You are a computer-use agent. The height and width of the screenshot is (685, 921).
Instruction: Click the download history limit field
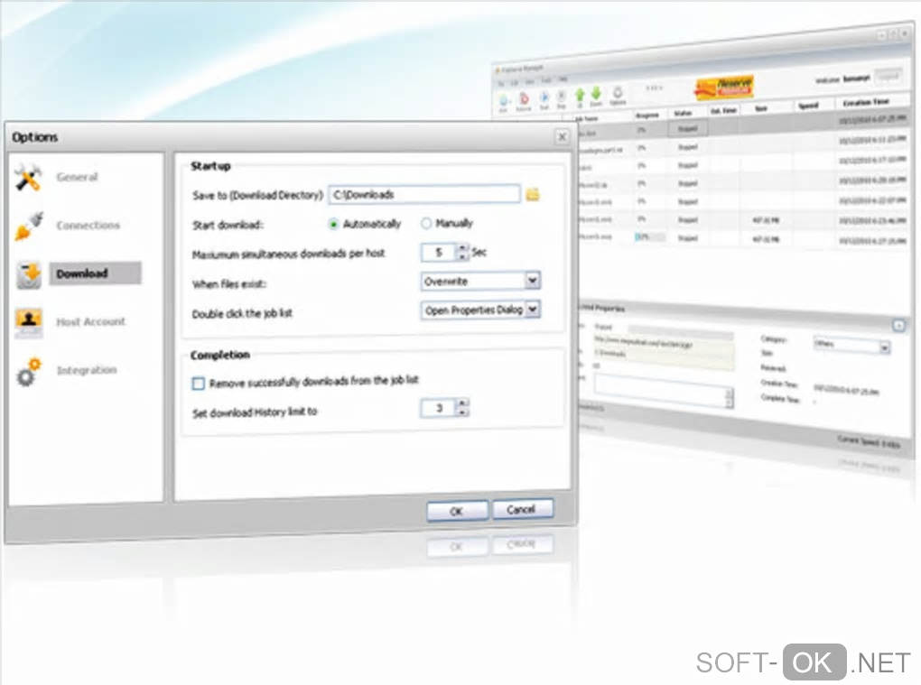(439, 408)
